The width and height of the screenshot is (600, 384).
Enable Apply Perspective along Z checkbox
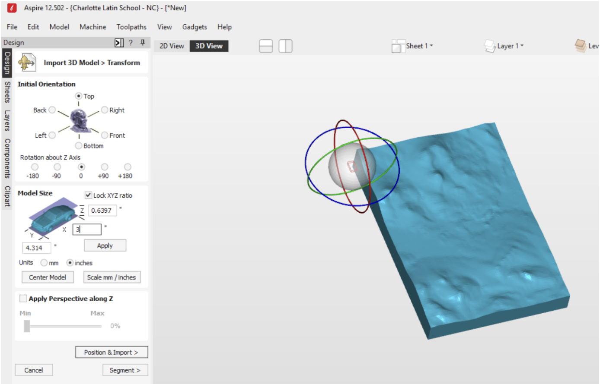(x=23, y=299)
